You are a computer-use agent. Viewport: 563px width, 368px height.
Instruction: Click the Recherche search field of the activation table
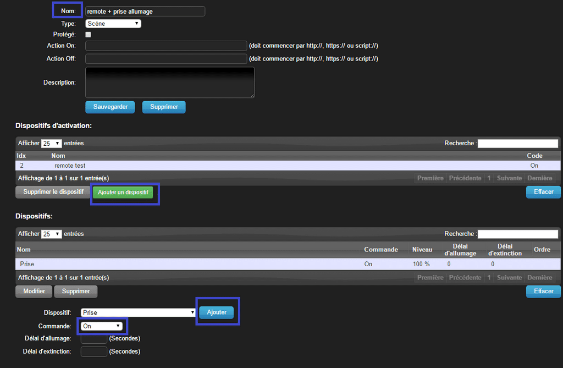coord(517,143)
